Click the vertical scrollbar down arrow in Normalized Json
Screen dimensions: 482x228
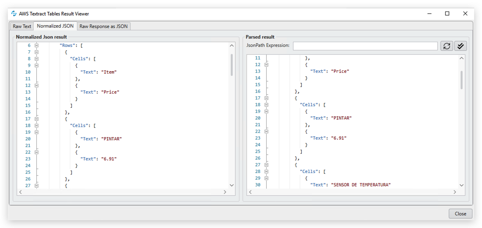(x=232, y=185)
